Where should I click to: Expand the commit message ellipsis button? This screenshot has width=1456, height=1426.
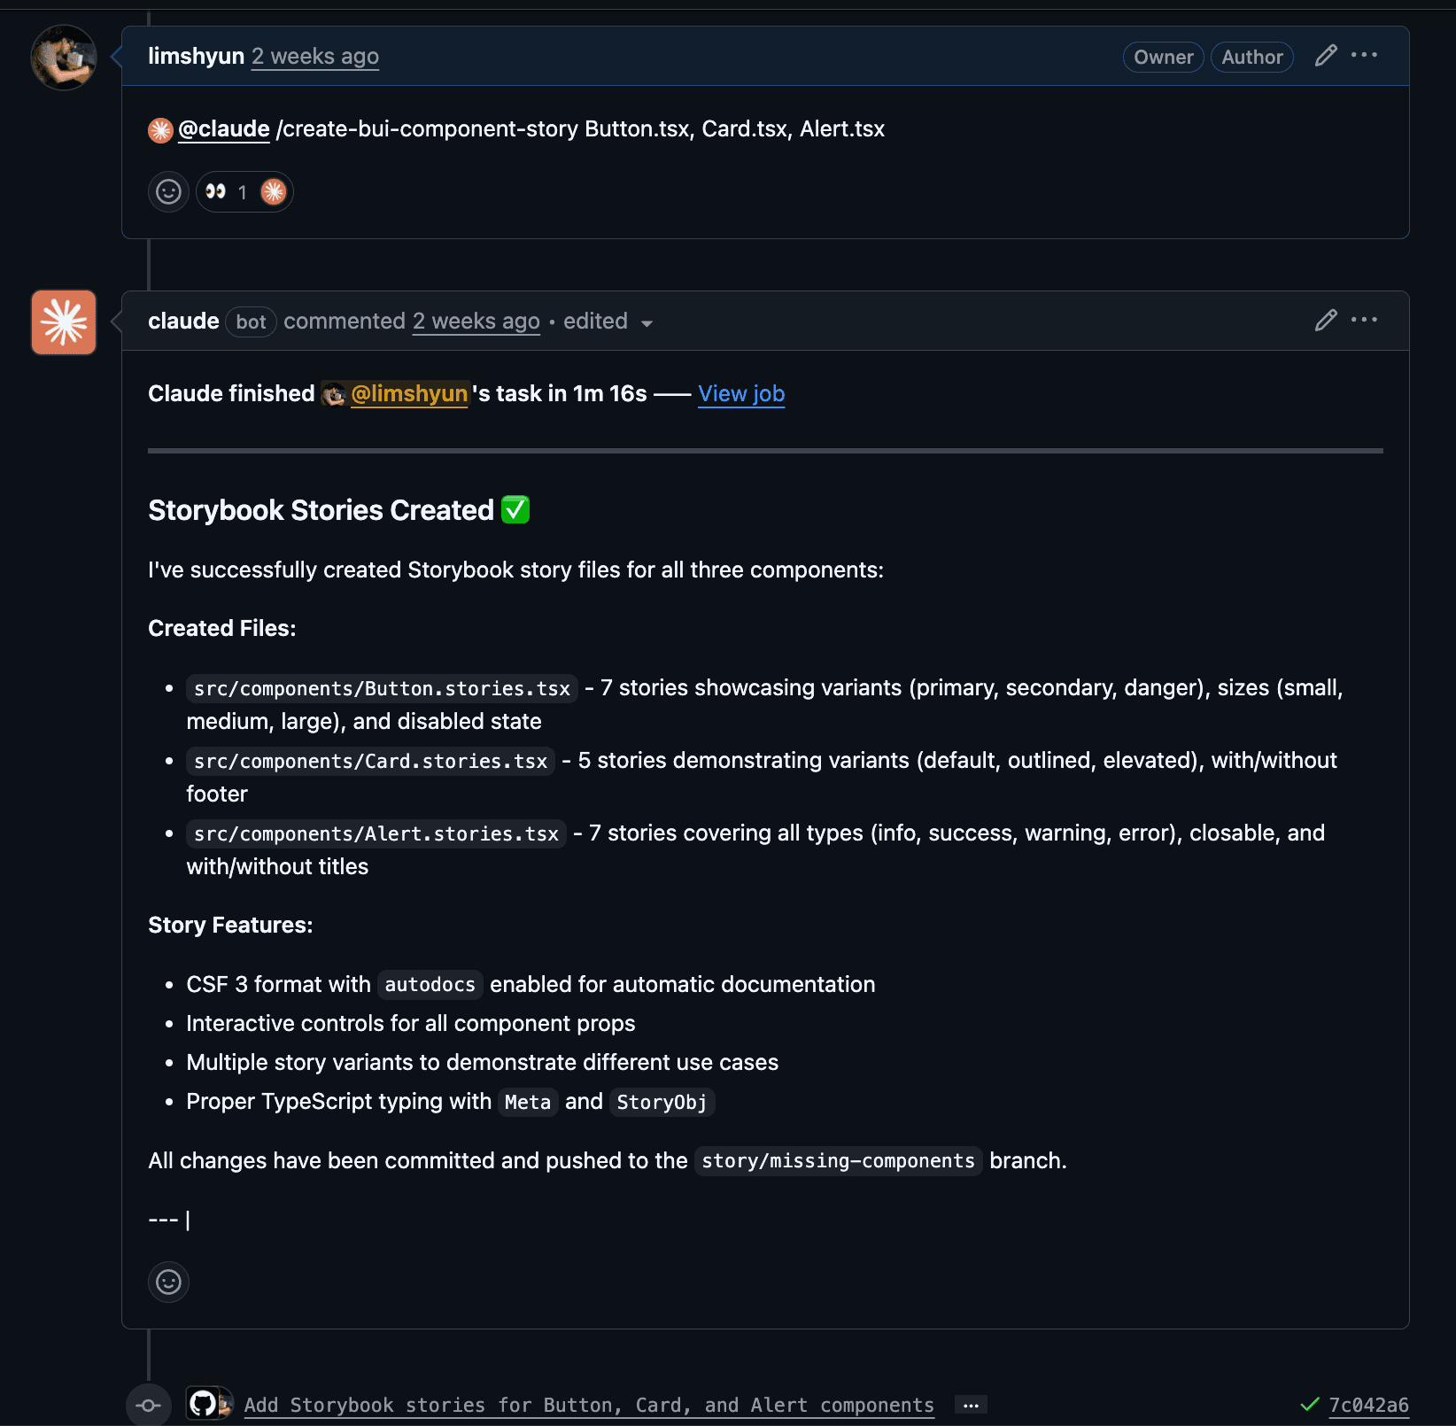(971, 1406)
